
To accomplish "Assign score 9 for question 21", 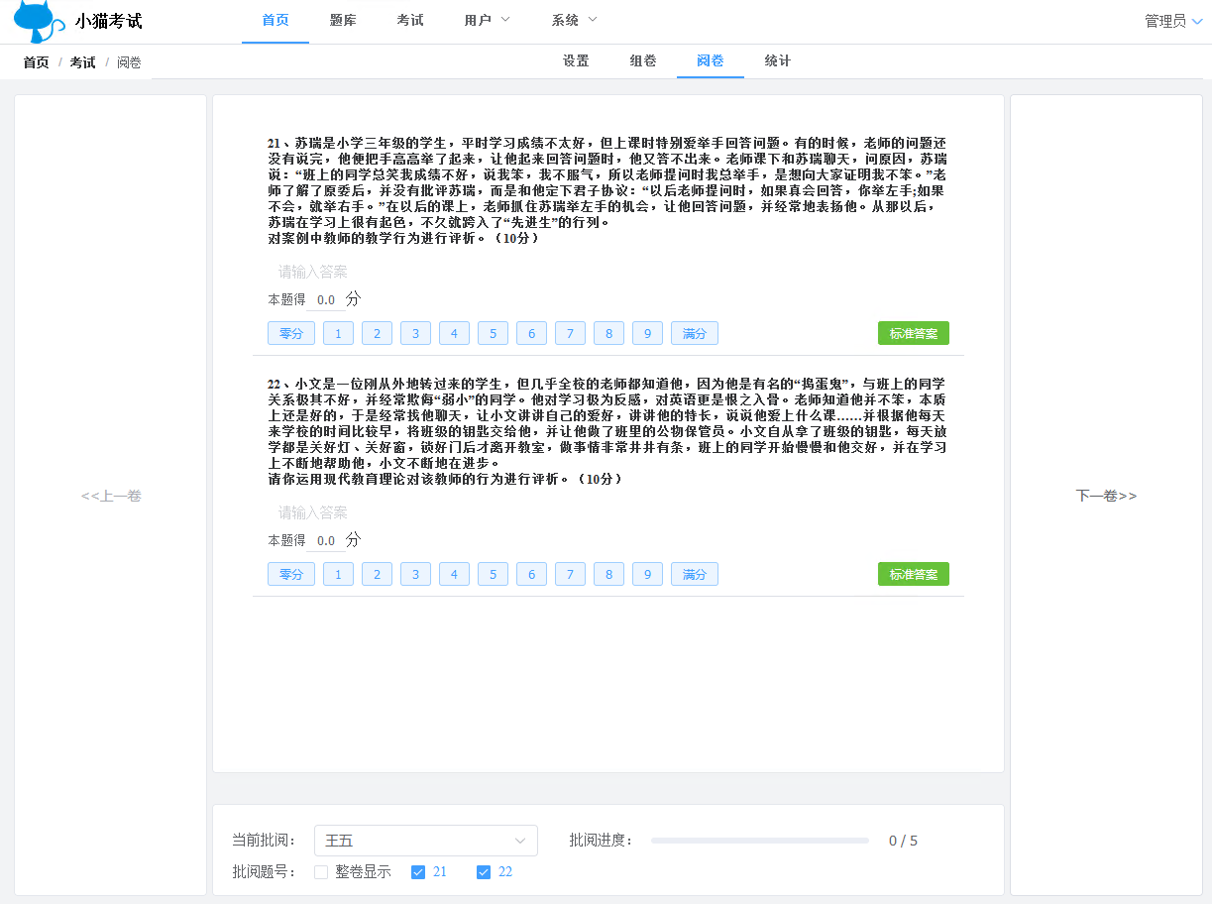I will tap(647, 333).
